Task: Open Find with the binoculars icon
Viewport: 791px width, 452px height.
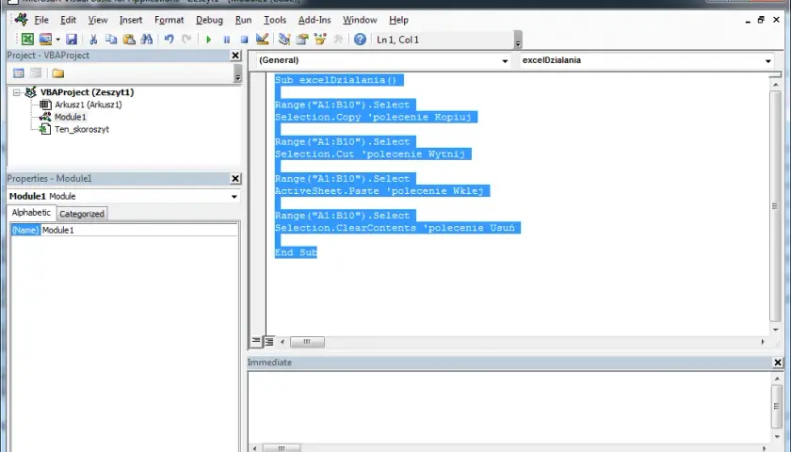Action: (147, 40)
